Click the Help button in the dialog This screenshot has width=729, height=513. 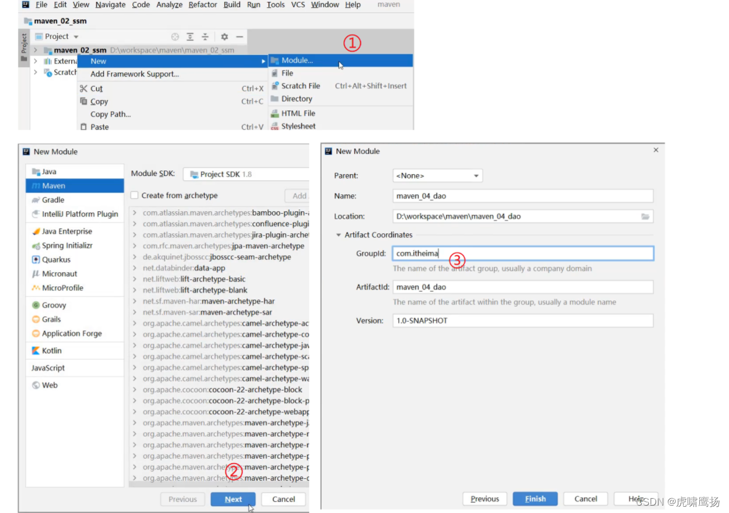(636, 499)
